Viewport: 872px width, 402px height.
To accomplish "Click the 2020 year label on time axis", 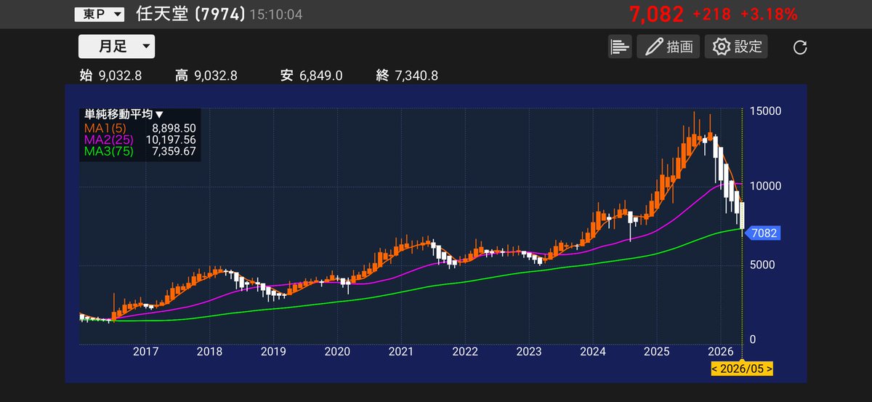I will 337,352.
